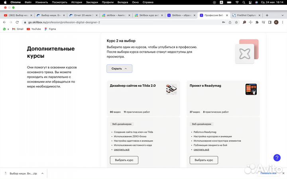Click the magnifier extension icon

(244, 22)
